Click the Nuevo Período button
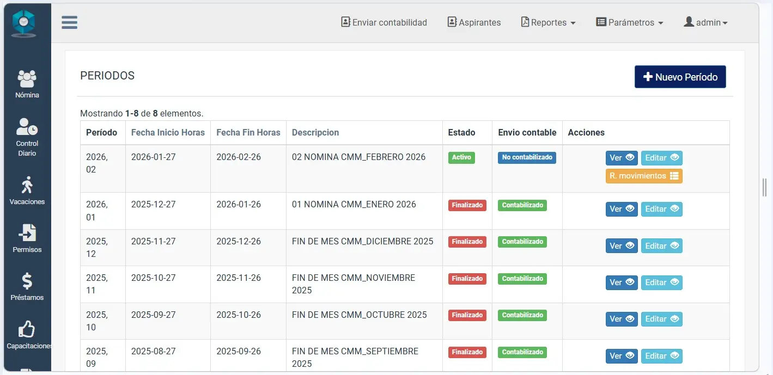This screenshot has width=773, height=375. pos(680,77)
